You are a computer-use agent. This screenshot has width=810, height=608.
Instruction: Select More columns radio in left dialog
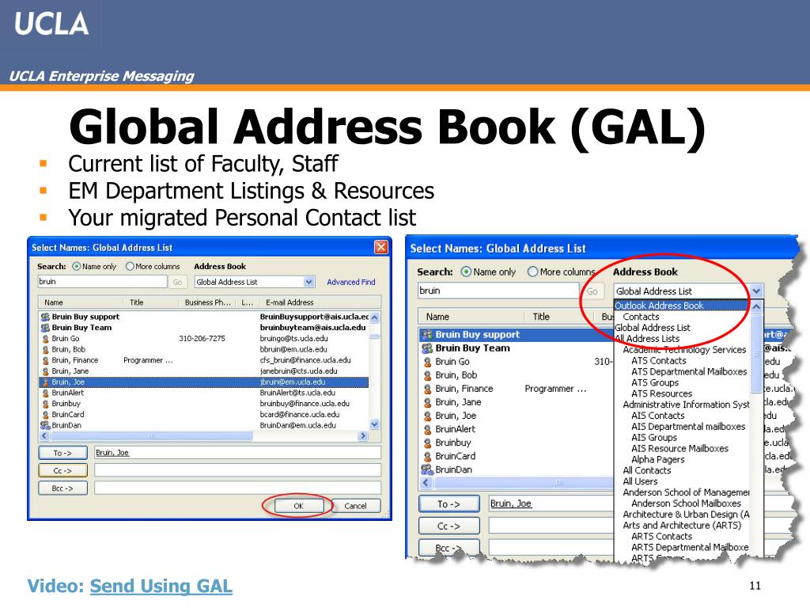[130, 266]
